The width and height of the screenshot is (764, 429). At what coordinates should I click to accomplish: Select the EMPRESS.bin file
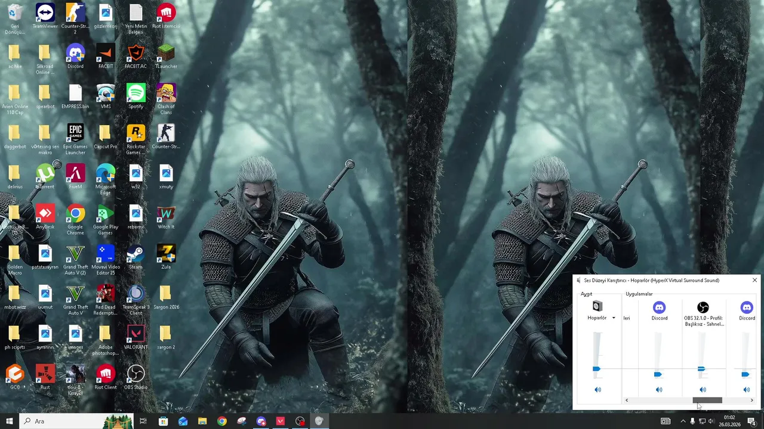click(x=75, y=97)
